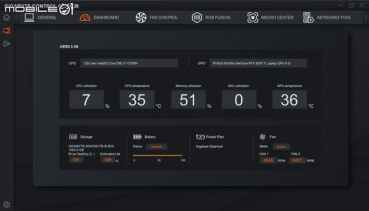Click the GIGABYTE AG470S1TB-SI B10 drive name

click(x=91, y=146)
